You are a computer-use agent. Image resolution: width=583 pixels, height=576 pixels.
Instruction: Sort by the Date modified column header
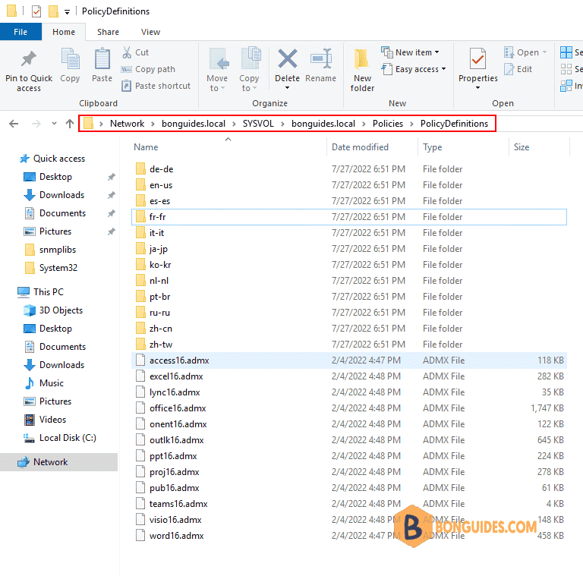(x=360, y=147)
